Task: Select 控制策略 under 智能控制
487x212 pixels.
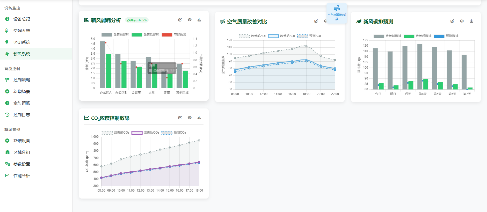Action: [x=22, y=80]
